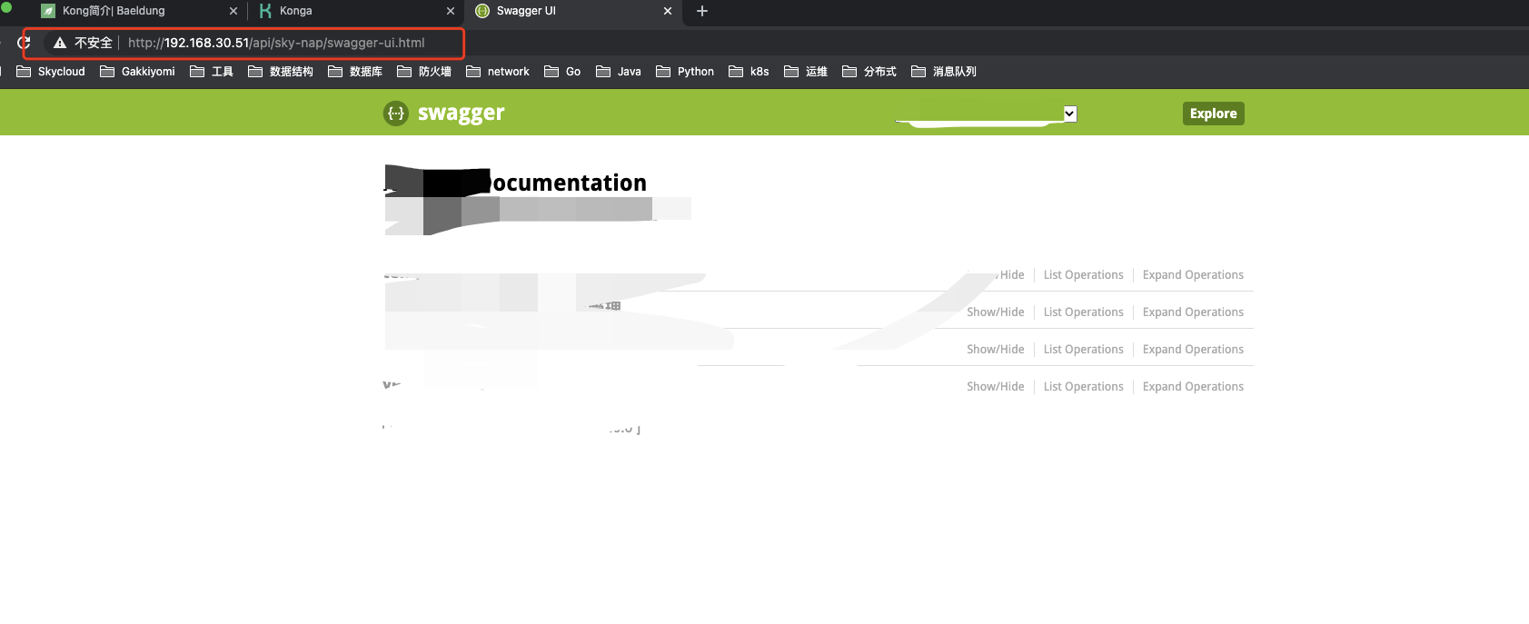1529x624 pixels.
Task: Open the API spec selector dropdown arrow
Action: click(1070, 114)
